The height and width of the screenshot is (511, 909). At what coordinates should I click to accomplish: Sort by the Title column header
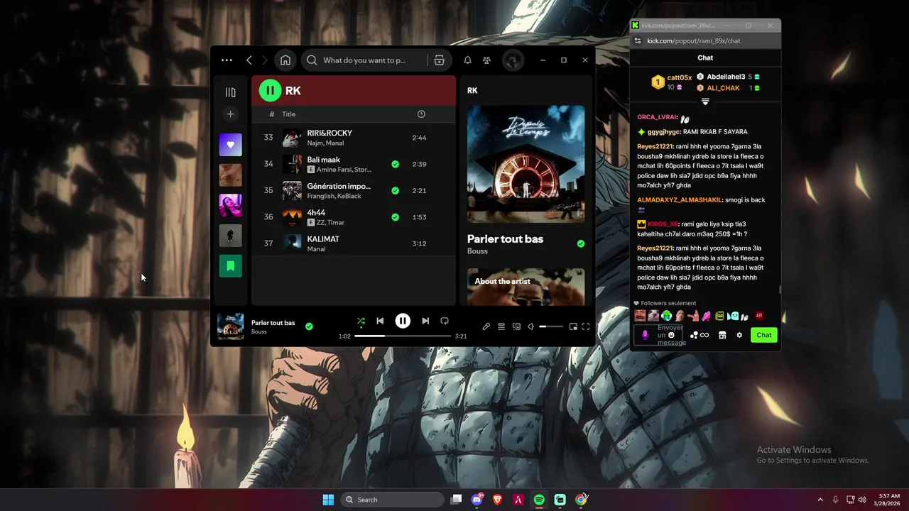[x=288, y=114]
